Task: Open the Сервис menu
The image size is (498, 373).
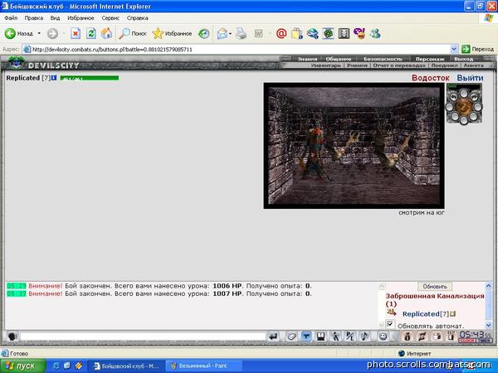Action: [x=110, y=18]
